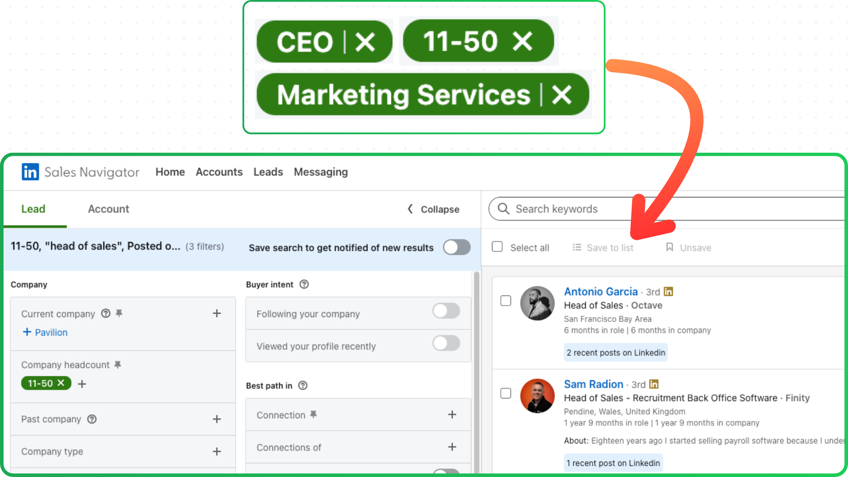Click LinkedIn badge beside Antonio Garcia
The image size is (848, 477).
tap(668, 291)
